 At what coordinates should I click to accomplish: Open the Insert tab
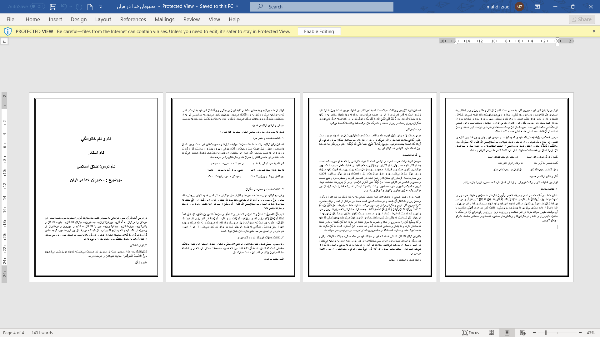tap(55, 19)
